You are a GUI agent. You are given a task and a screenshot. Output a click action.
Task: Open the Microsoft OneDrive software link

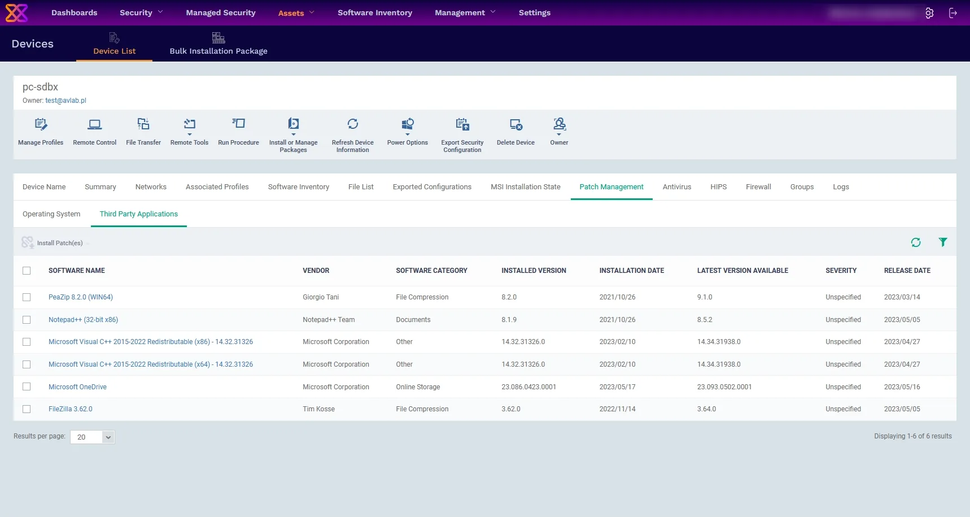pos(77,387)
